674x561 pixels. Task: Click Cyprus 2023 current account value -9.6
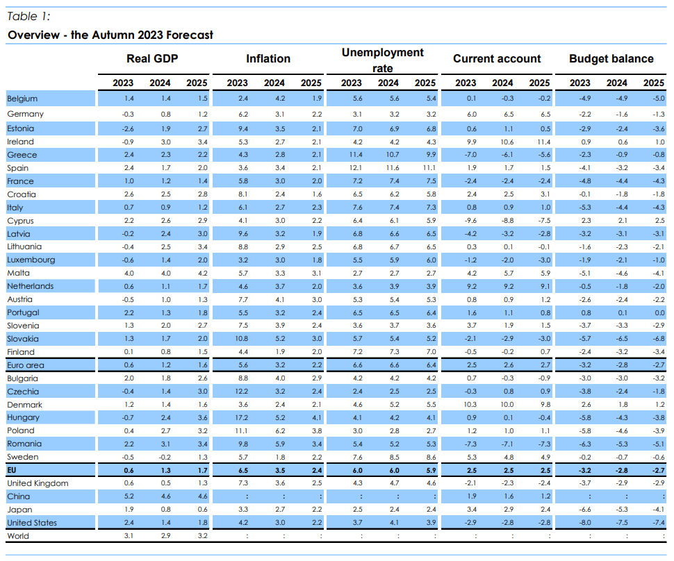470,221
